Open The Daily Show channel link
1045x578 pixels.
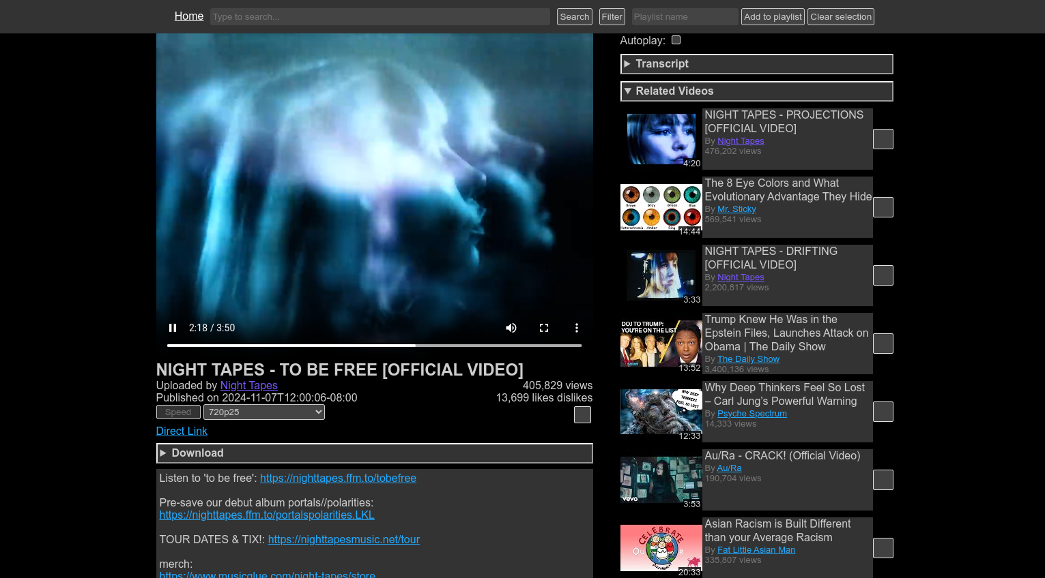coord(748,359)
